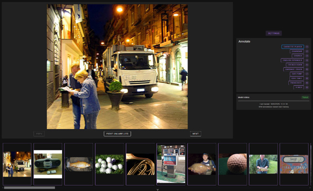313x191 pixels.
Task: Click shortcut badge 6 beside Garbage Truck
Action: tap(307, 69)
